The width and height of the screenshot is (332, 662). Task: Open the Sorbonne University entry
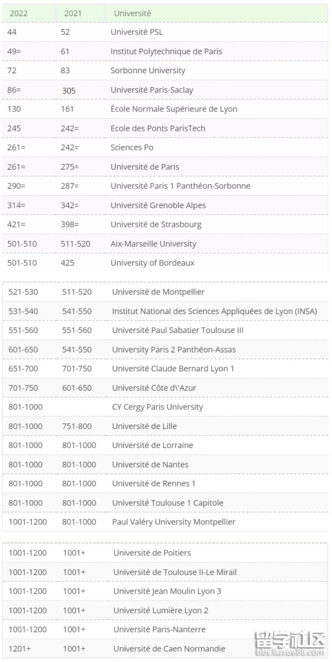coord(148,71)
